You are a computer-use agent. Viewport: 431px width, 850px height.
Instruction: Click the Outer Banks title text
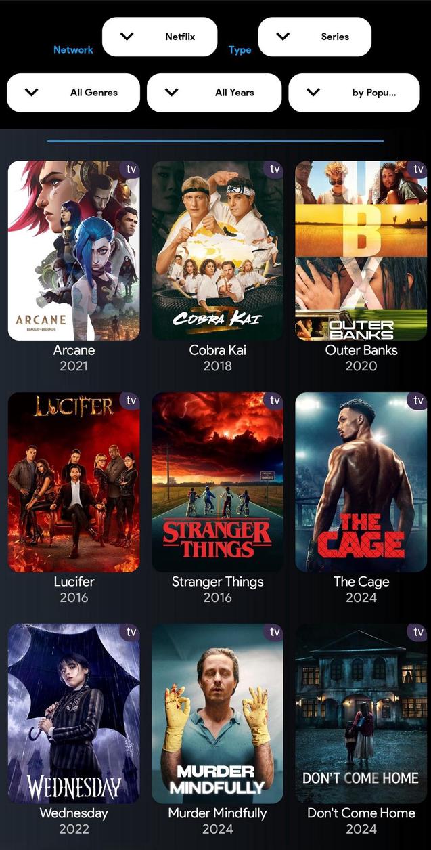point(361,350)
